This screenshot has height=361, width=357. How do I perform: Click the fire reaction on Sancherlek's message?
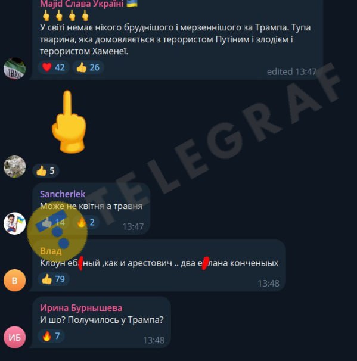point(86,222)
